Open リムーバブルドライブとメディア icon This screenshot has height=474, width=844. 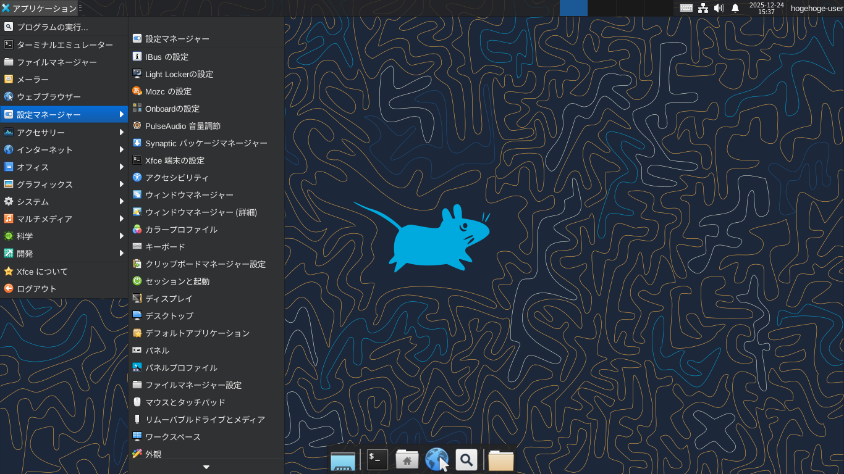(x=137, y=420)
